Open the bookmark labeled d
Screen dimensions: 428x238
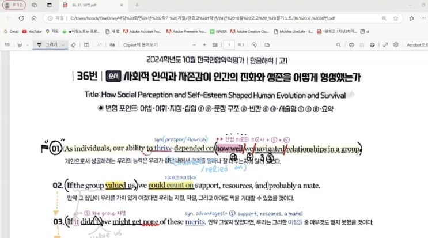365,31
